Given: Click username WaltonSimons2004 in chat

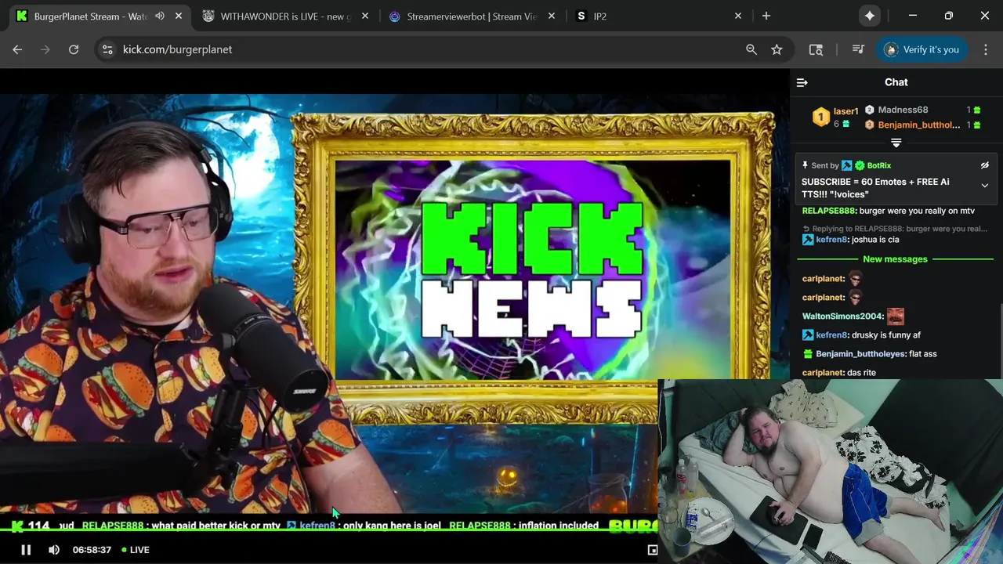Looking at the screenshot, I should click(x=842, y=316).
